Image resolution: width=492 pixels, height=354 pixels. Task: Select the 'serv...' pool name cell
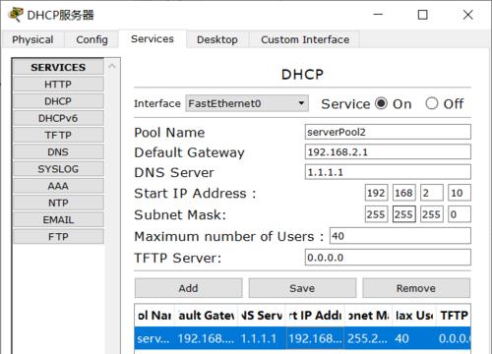pyautogui.click(x=154, y=338)
